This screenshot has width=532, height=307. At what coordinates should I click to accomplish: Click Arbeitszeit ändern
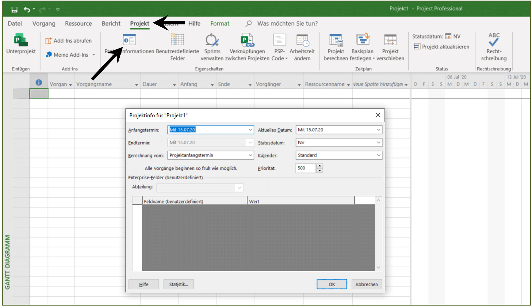[302, 47]
